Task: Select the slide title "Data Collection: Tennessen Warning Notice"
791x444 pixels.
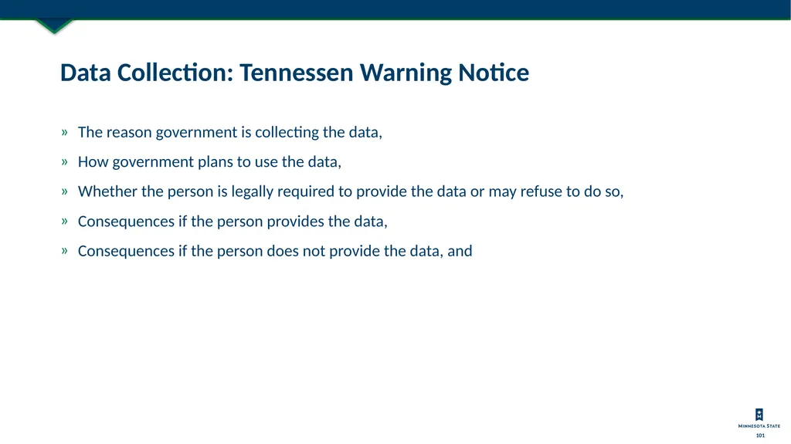Action: pyautogui.click(x=294, y=73)
